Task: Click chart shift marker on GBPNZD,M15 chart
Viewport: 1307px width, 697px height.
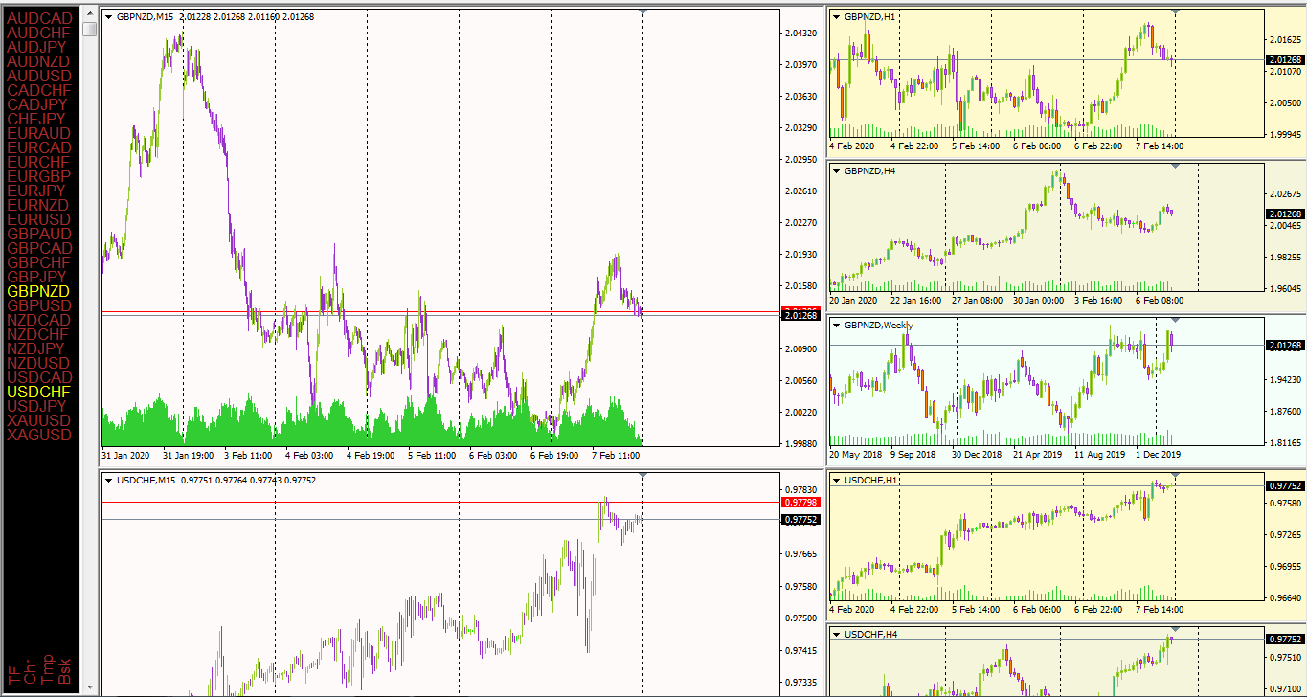Action: [642, 11]
